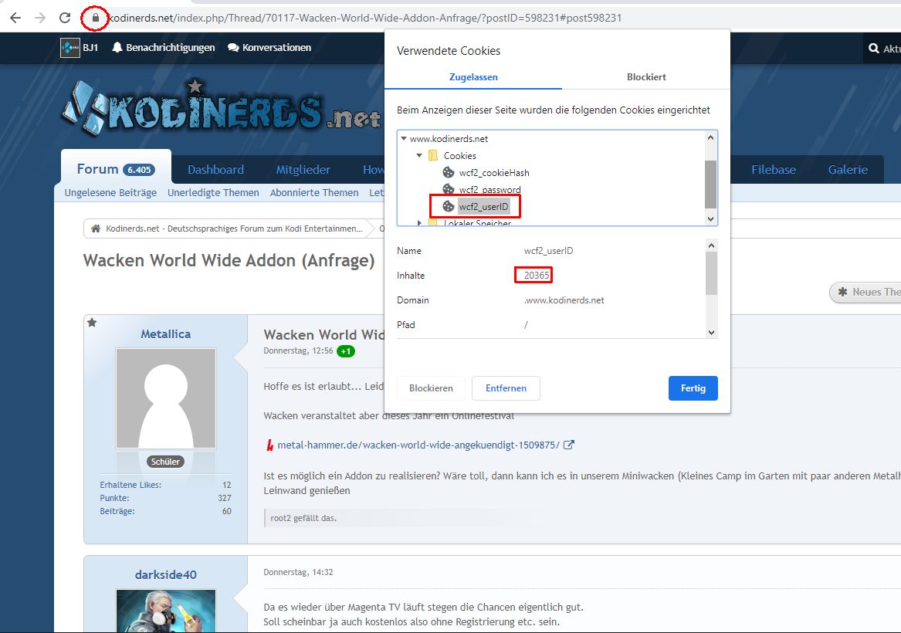
Task: Open the Dashboard tab
Action: point(215,170)
